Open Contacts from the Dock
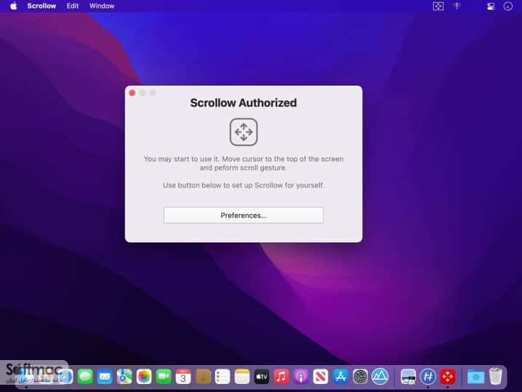Screen dimensions: 522x392 [x=203, y=377]
